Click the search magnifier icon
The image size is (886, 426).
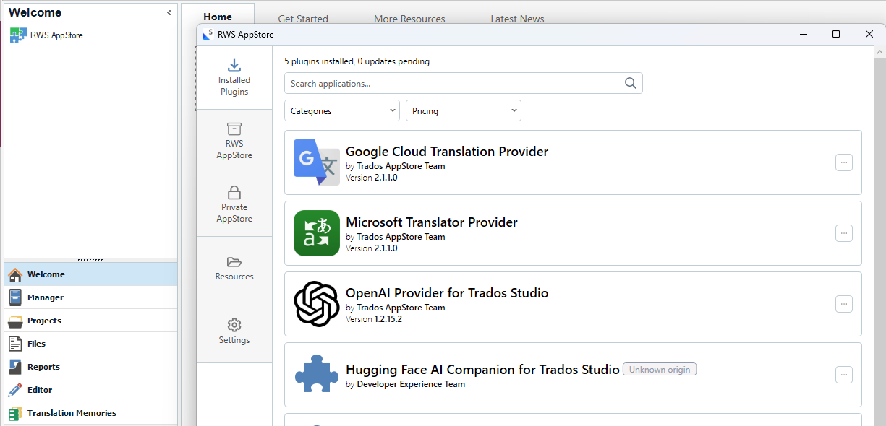click(631, 83)
